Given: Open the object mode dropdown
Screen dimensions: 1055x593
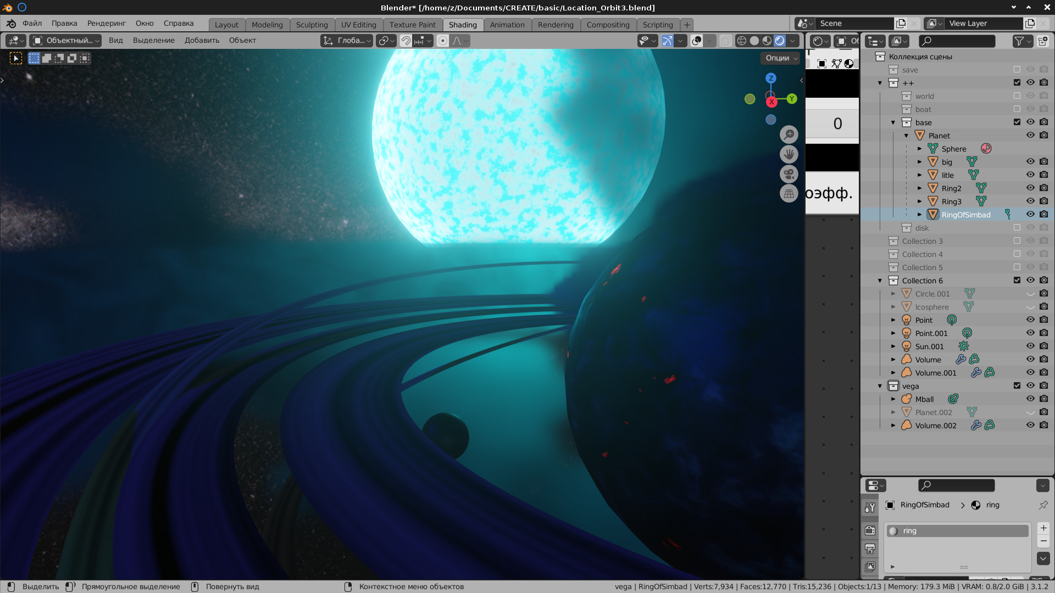Looking at the screenshot, I should (65, 41).
